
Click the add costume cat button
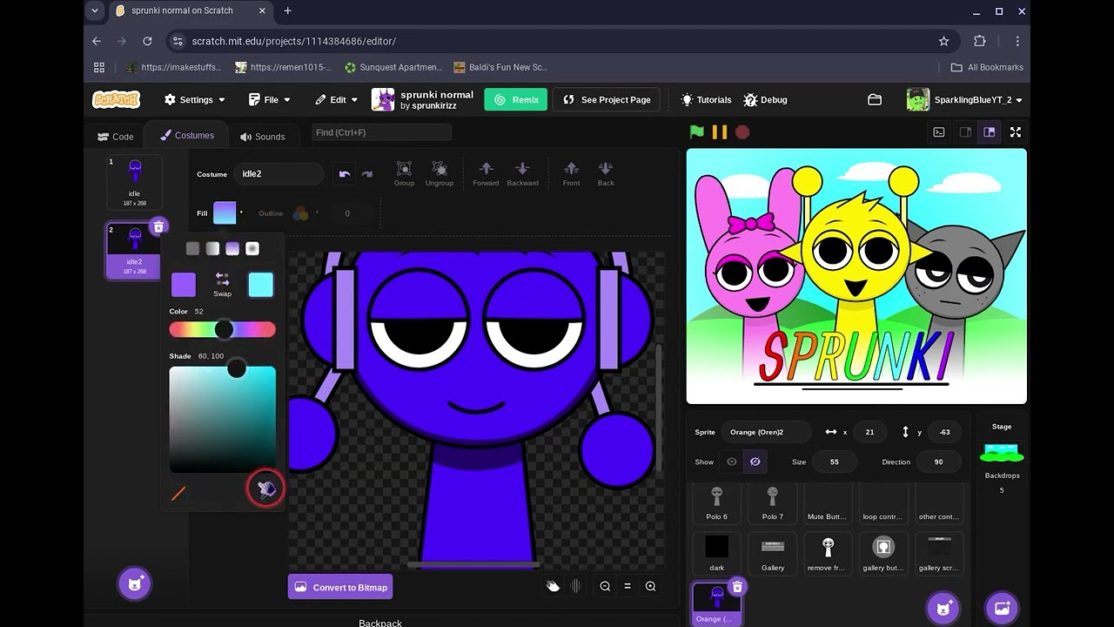coord(135,583)
